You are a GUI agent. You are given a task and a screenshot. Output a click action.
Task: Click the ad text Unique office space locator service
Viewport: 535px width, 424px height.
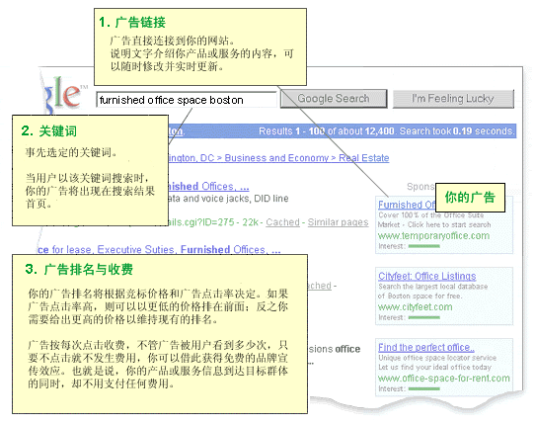coord(437,358)
